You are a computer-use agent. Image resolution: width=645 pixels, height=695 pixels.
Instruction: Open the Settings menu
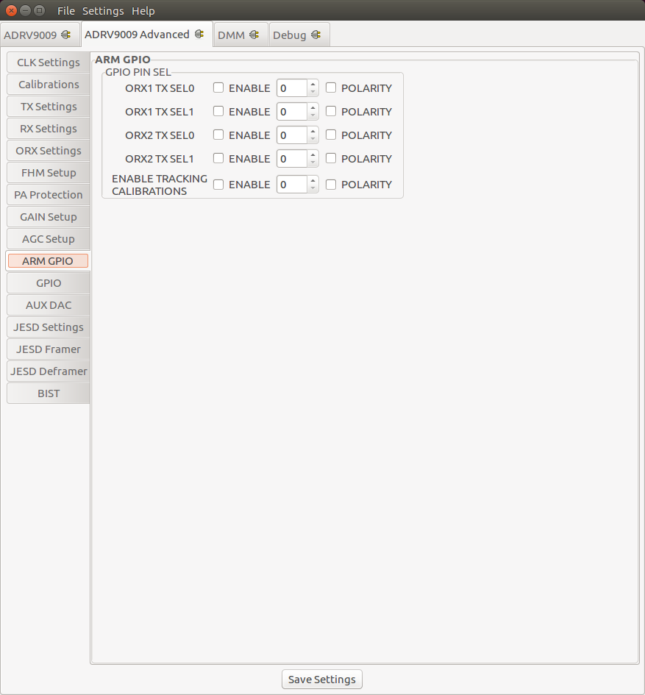[x=102, y=10]
